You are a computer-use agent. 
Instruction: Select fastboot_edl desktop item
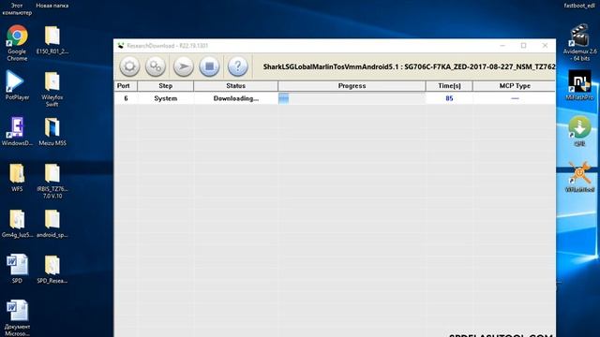tap(579, 6)
